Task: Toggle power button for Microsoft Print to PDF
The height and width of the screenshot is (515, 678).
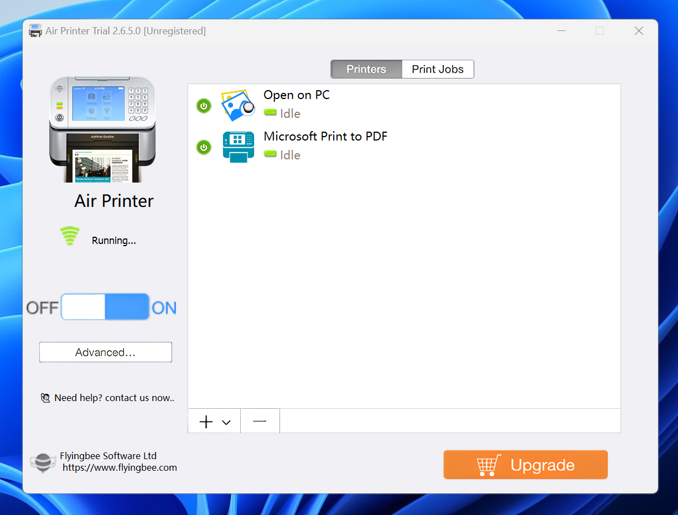Action: [204, 147]
